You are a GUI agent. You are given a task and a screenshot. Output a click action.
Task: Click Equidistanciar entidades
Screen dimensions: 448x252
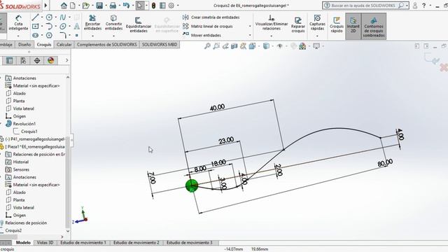139,24
